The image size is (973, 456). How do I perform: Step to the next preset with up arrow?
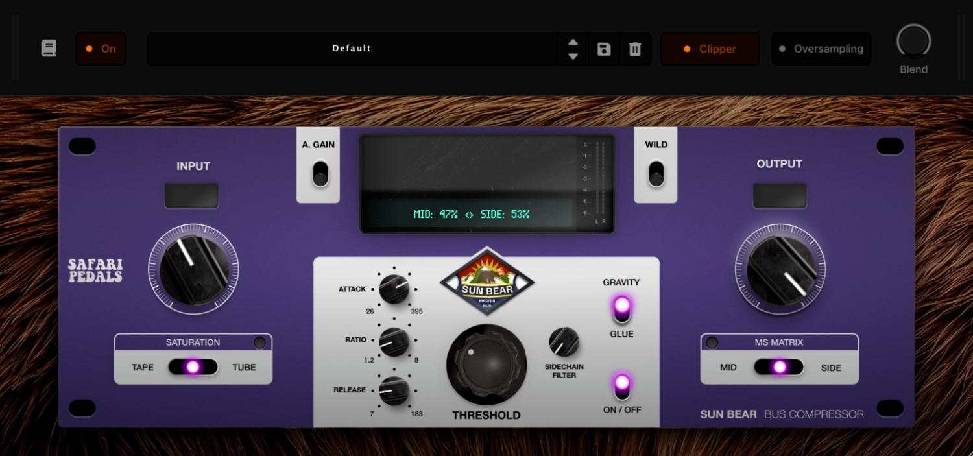(573, 42)
